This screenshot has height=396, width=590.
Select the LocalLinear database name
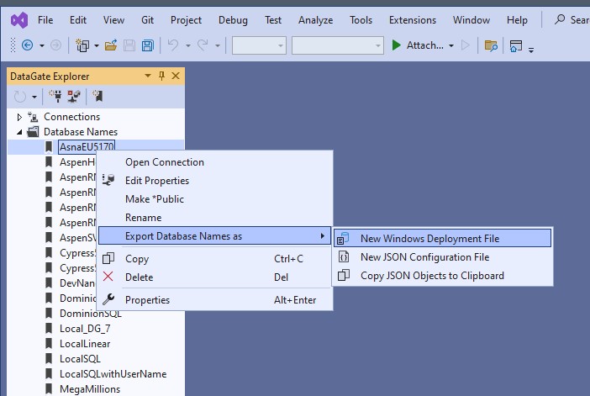(85, 344)
